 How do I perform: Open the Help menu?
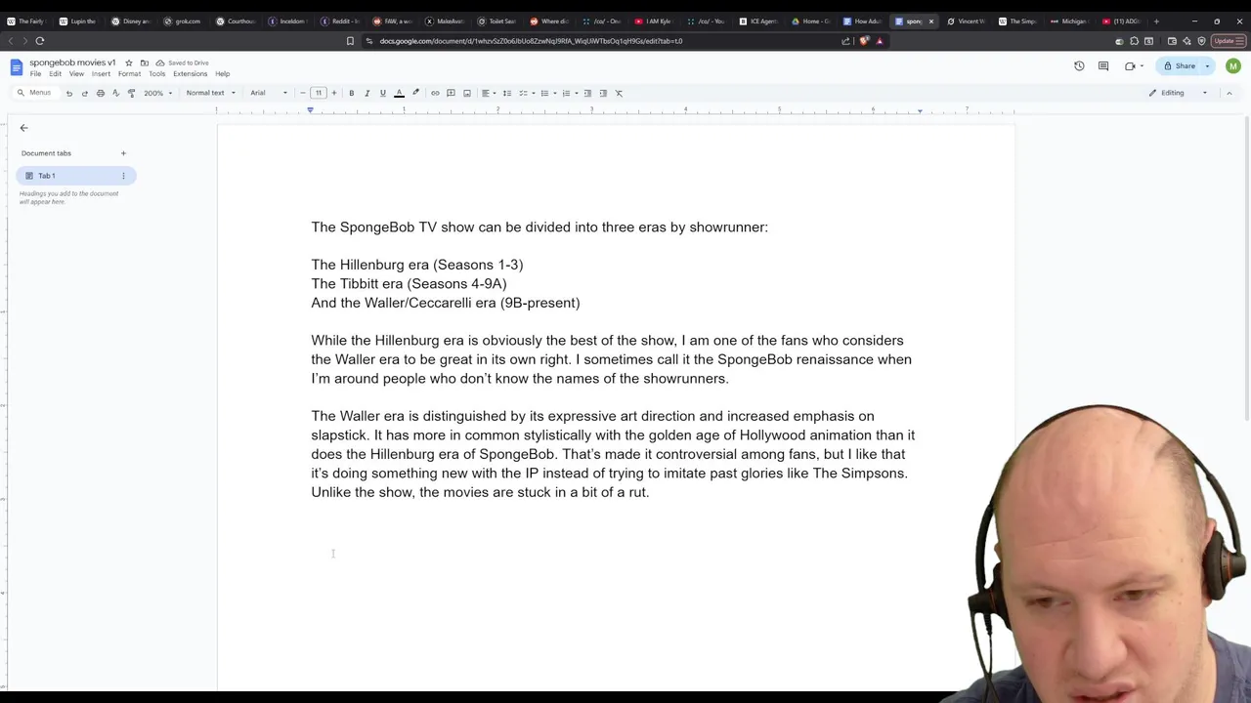click(222, 74)
